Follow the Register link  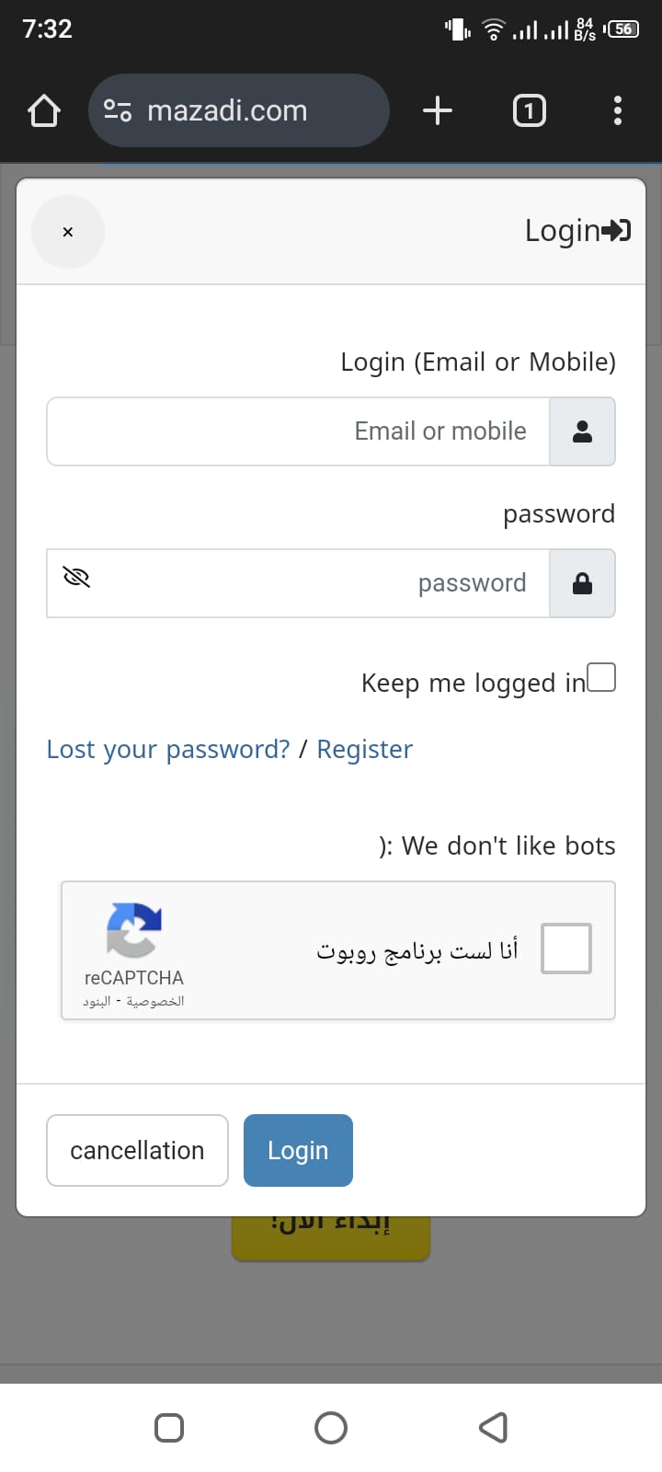(x=365, y=750)
